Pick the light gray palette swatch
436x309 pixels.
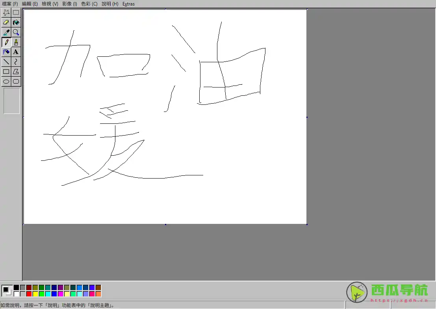[x=23, y=294]
